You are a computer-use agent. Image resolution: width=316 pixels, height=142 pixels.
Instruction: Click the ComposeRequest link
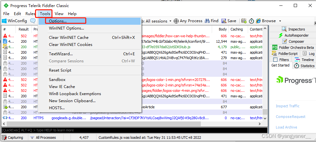coord(290,117)
